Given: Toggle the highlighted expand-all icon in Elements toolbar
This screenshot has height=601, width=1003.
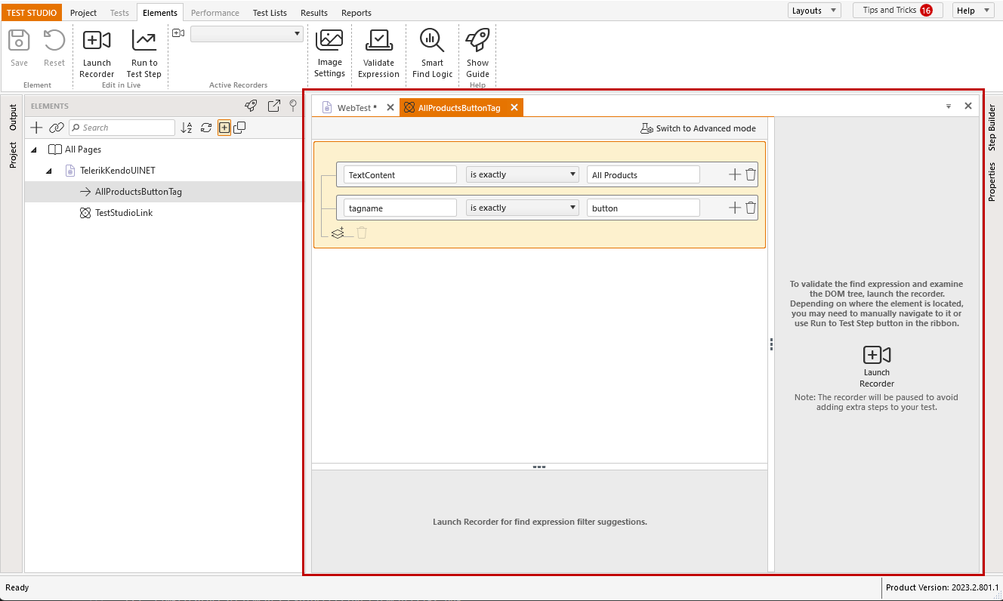Looking at the screenshot, I should (224, 128).
